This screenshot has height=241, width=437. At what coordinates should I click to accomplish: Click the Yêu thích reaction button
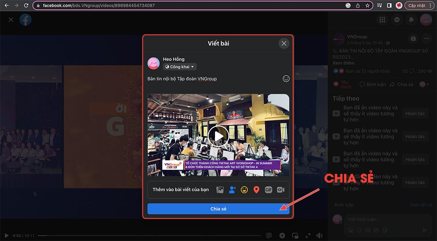(343, 84)
